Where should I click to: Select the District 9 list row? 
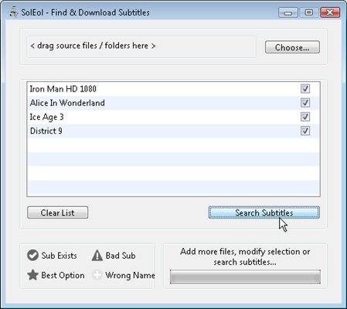click(x=173, y=131)
